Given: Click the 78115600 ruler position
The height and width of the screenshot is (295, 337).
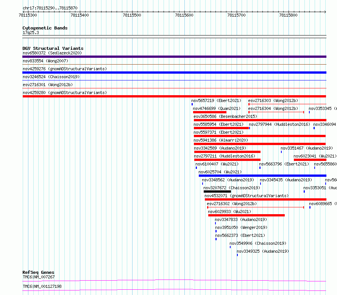Looking at the screenshot, I should pos(184,15).
